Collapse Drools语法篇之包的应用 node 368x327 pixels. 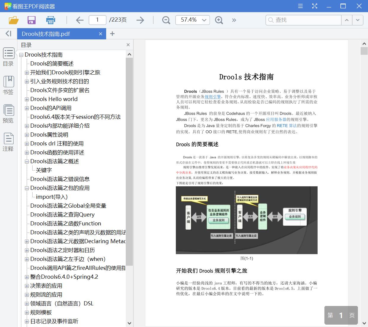pyautogui.click(x=27, y=188)
